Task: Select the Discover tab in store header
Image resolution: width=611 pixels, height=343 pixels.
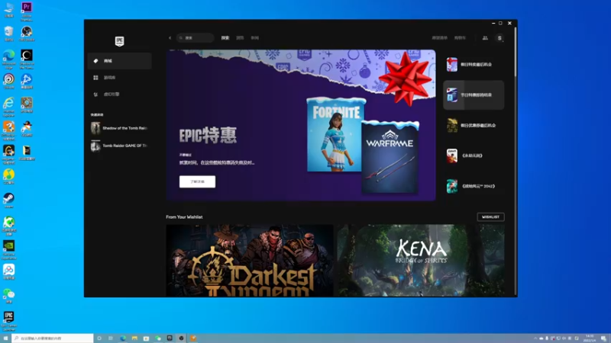Action: point(225,38)
